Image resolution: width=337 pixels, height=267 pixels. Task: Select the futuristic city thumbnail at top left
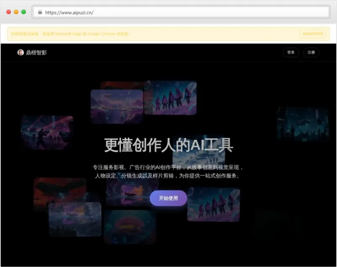pos(117,106)
